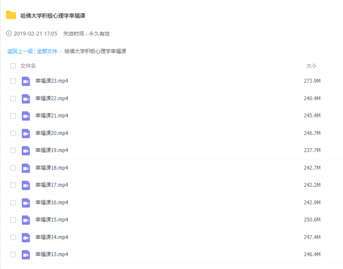The width and height of the screenshot is (343, 269).
Task: Click the size value 246.4M
Action: pos(312,254)
